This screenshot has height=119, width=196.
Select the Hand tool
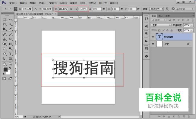pos(4,64)
